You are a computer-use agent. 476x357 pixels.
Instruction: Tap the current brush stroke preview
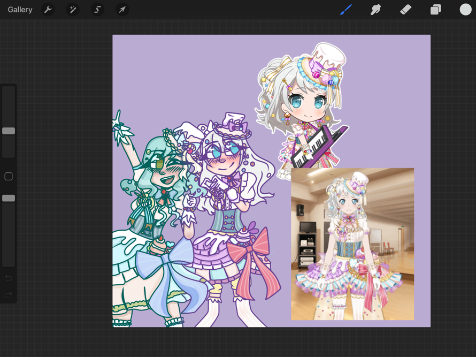tap(346, 9)
